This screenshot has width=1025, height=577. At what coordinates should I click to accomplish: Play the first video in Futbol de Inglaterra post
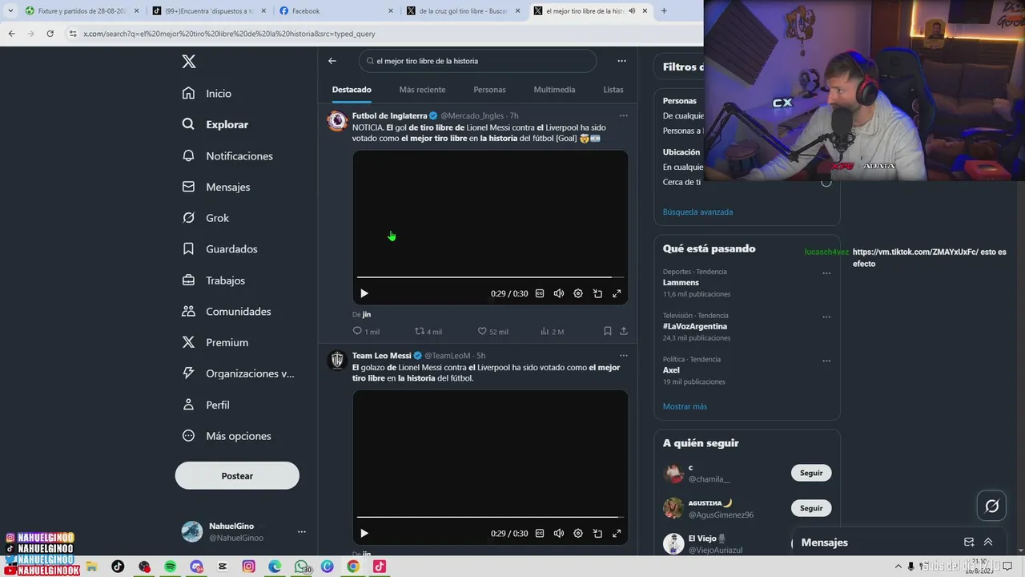364,293
